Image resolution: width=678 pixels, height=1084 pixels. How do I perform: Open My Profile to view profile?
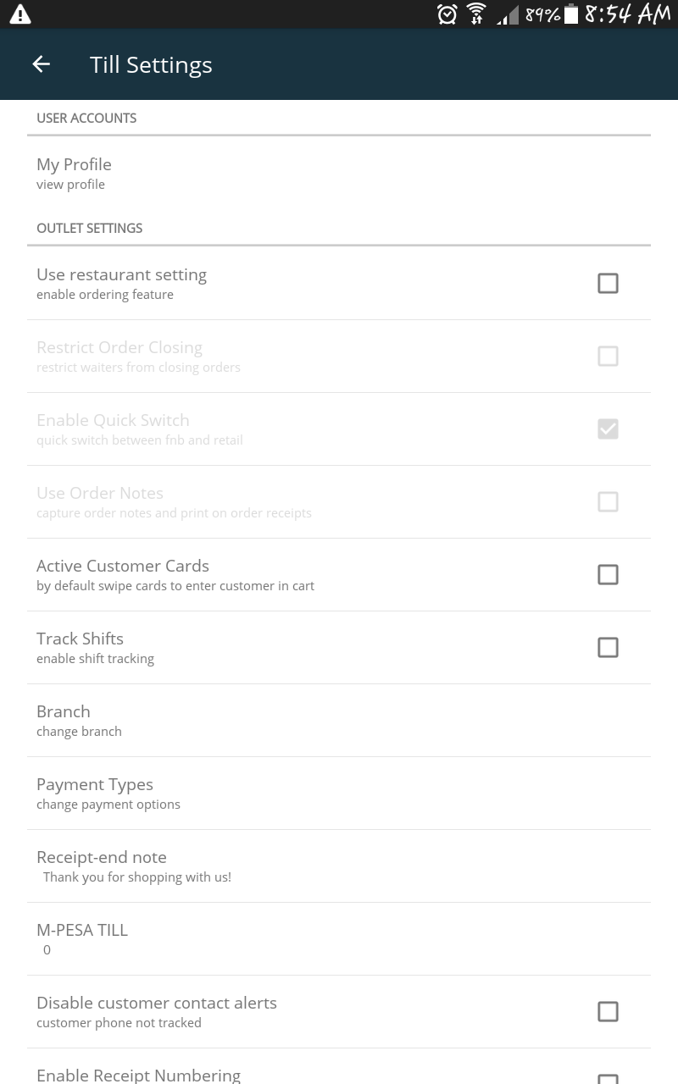(74, 173)
